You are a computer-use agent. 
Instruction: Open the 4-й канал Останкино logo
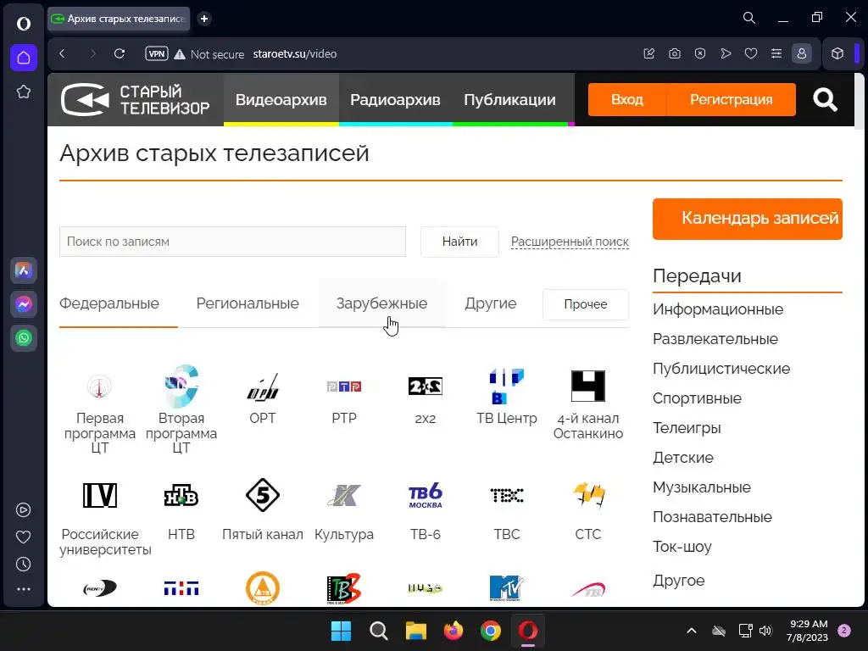[x=588, y=386]
